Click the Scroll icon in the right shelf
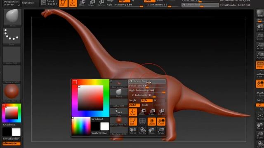The width and height of the screenshot is (264, 148). click(x=260, y=28)
